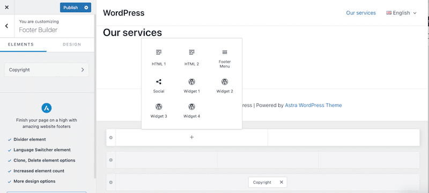The height and width of the screenshot is (193, 429).
Task: Open the publish settings gear
Action: [86, 8]
